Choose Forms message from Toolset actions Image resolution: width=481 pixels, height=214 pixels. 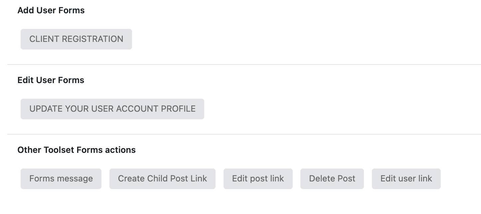click(x=61, y=179)
